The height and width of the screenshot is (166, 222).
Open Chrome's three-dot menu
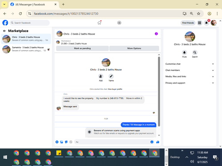pyautogui.click(x=217, y=14)
